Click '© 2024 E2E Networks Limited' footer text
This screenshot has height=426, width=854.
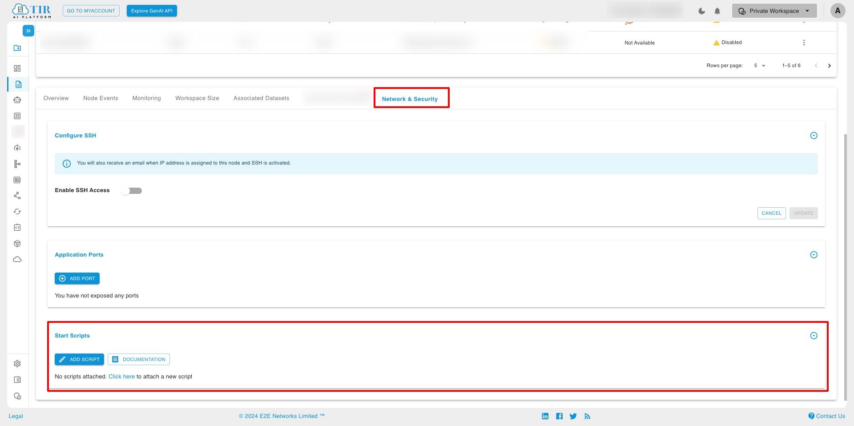282,416
